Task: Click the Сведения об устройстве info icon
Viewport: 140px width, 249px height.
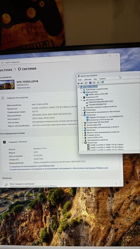Action: pos(2,98)
